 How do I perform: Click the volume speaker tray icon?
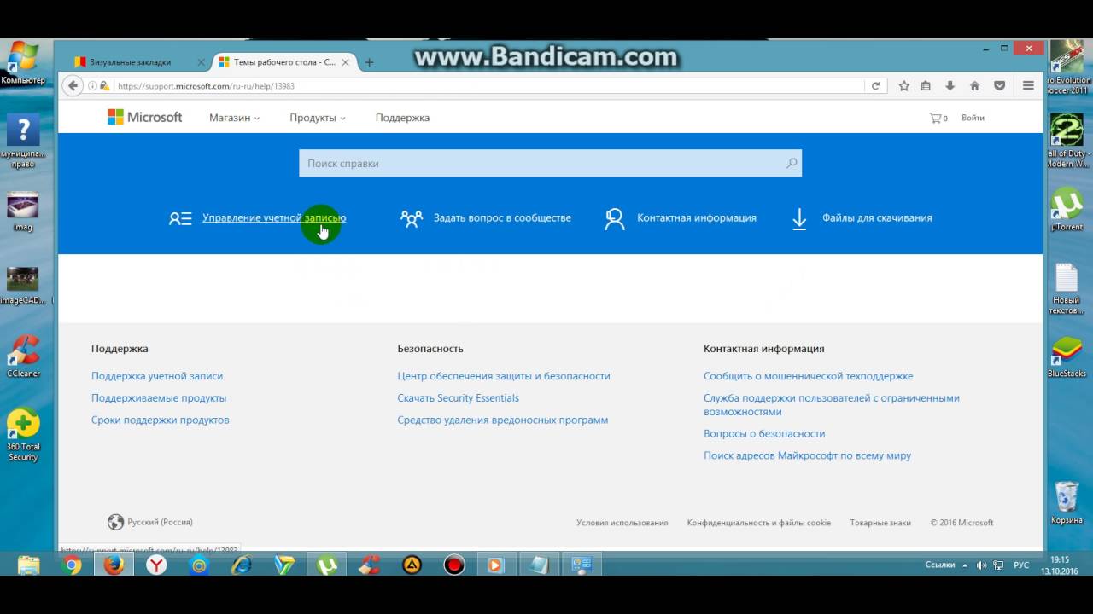click(x=981, y=565)
